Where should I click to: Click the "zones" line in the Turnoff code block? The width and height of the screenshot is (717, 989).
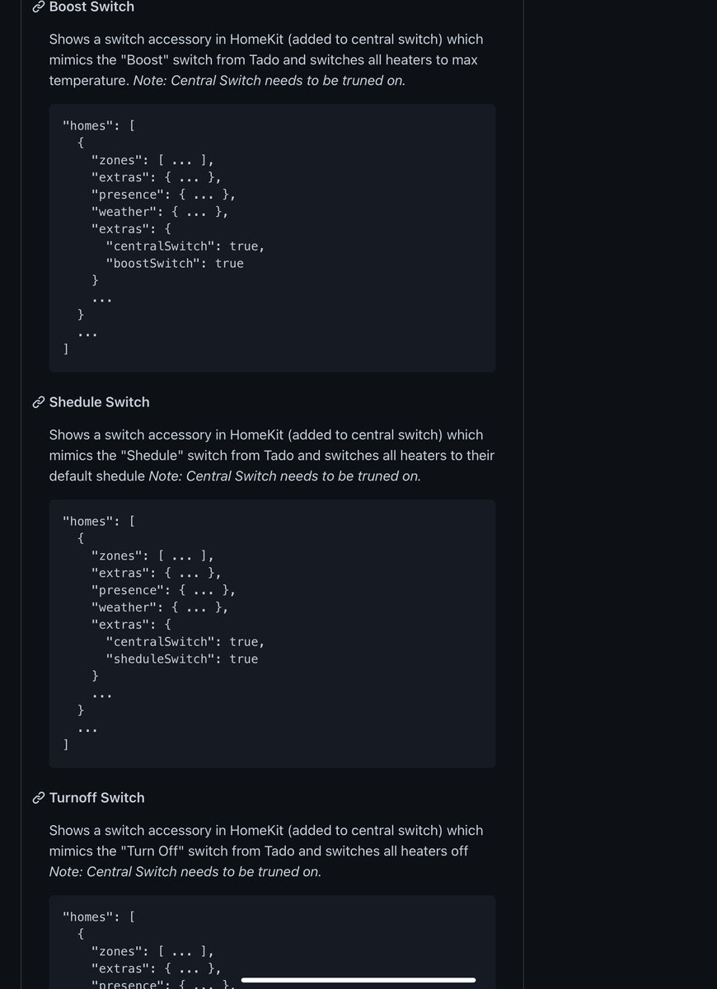[152, 952]
